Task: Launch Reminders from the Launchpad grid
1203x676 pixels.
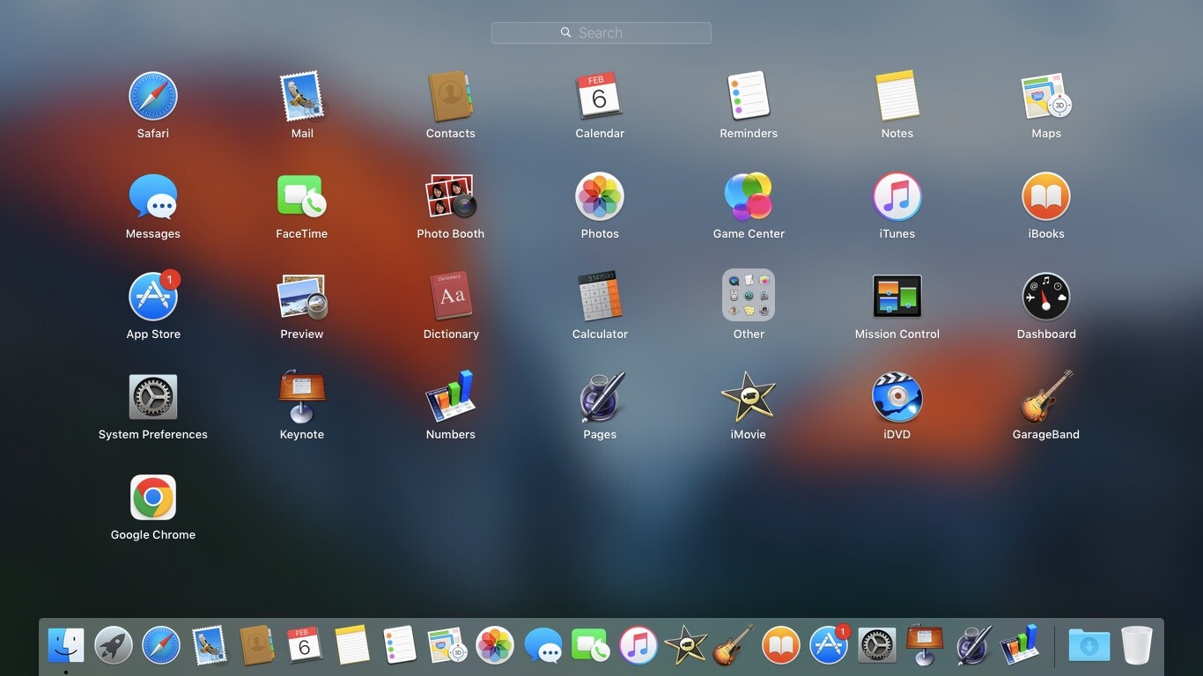Action: click(x=749, y=96)
